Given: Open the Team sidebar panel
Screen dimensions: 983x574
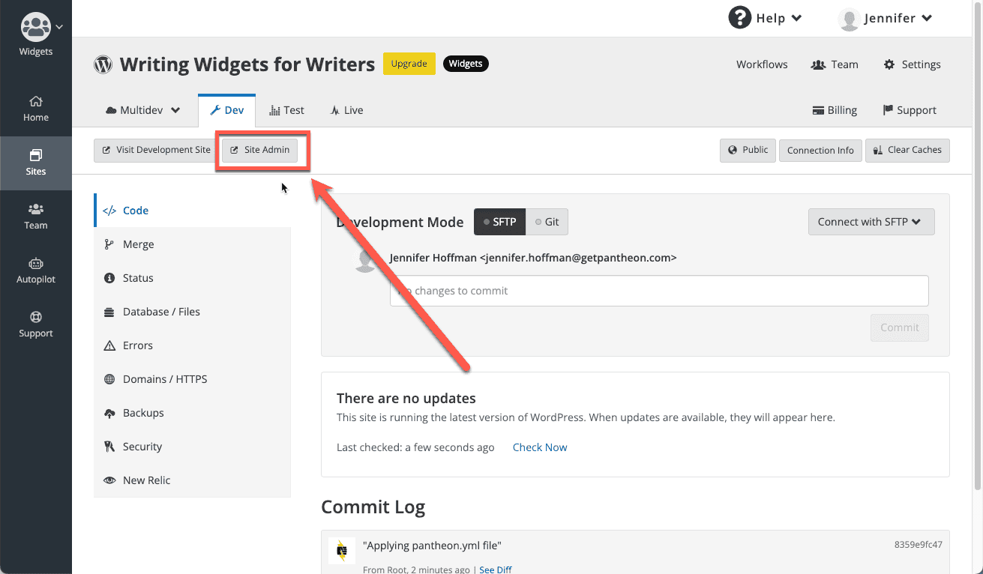Looking at the screenshot, I should [35, 217].
